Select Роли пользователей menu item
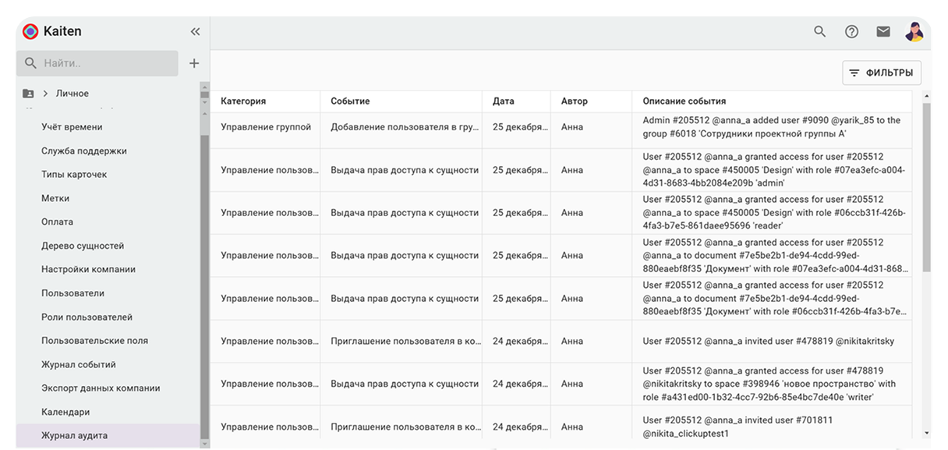 pyautogui.click(x=87, y=317)
